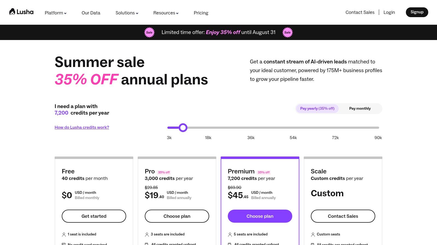Image resolution: width=437 pixels, height=245 pixels.
Task: Click the Lusha logo icon
Action: tap(12, 12)
